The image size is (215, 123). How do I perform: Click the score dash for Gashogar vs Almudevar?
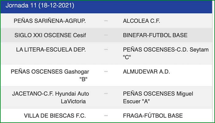(x=106, y=72)
